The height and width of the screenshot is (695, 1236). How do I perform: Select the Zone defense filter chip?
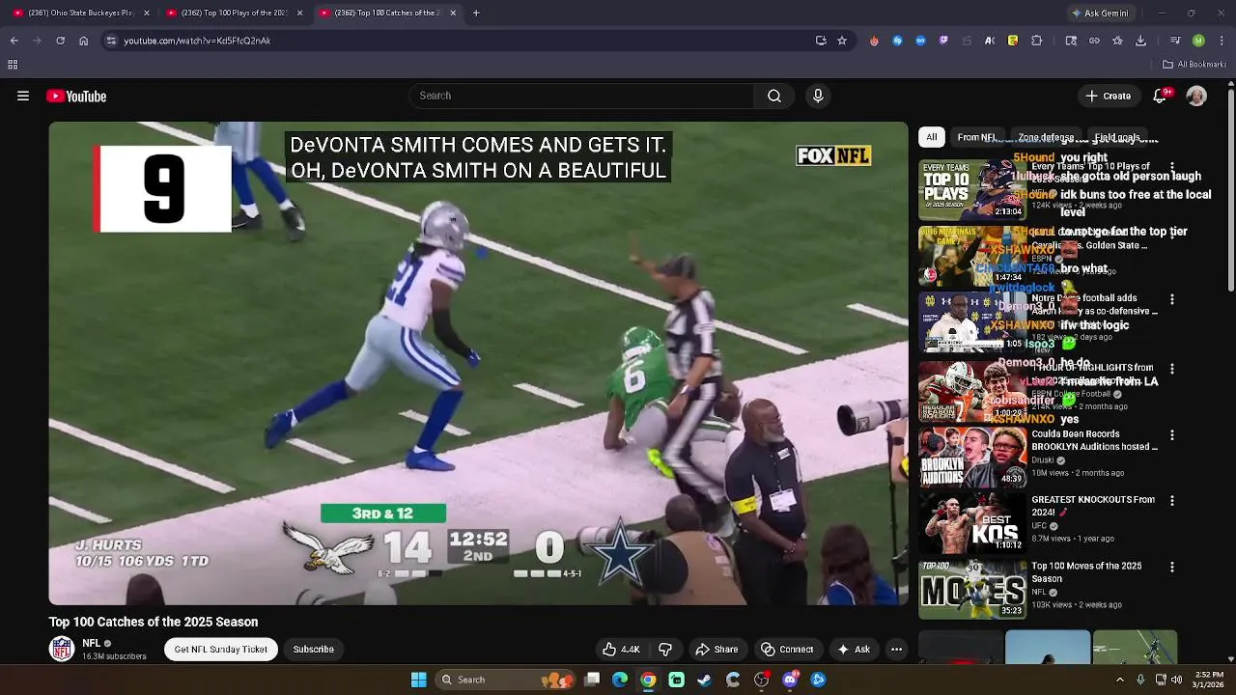coord(1045,137)
